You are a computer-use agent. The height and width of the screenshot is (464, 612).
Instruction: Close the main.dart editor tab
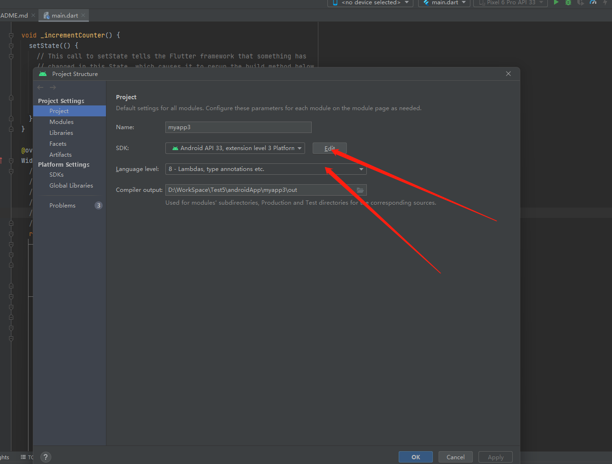pyautogui.click(x=84, y=16)
